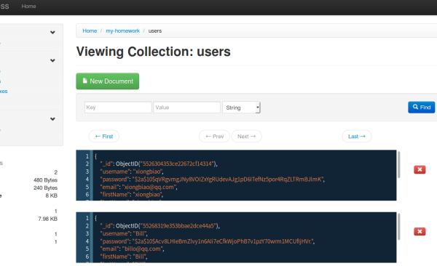This screenshot has height=266, width=437.
Task: Run search with the Find button
Action: (x=422, y=107)
